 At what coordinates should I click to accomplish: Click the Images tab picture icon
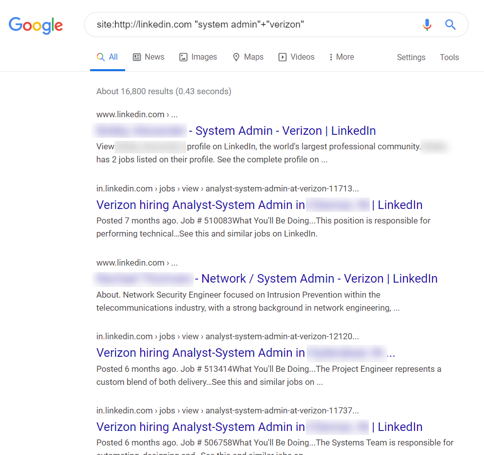point(183,57)
